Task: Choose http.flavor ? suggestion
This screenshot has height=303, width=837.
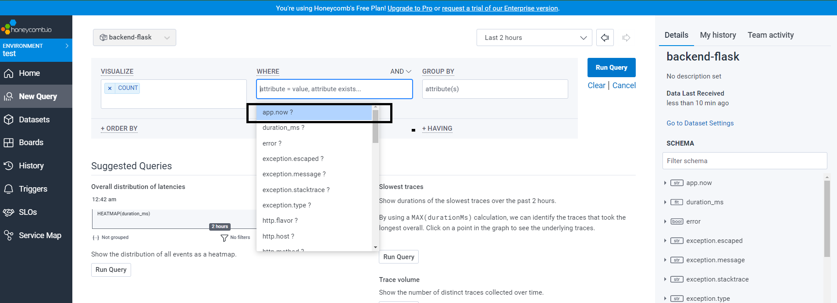Action: (314, 221)
